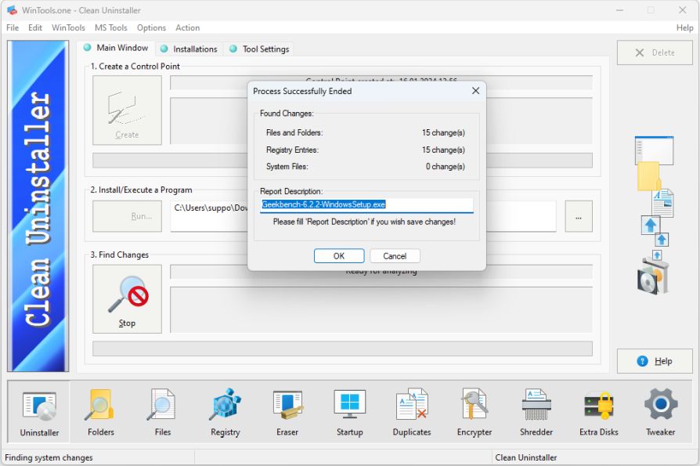Click the Find Changes results box
The image size is (700, 466).
[x=381, y=310]
